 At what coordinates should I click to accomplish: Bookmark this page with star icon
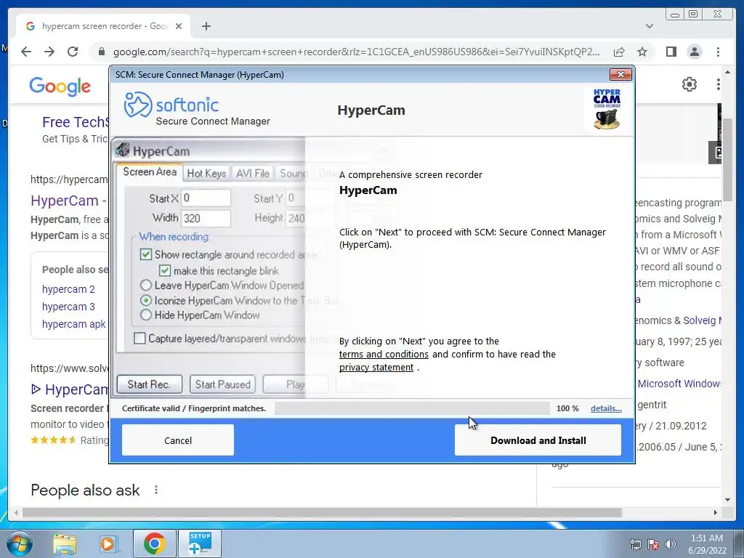pos(642,52)
